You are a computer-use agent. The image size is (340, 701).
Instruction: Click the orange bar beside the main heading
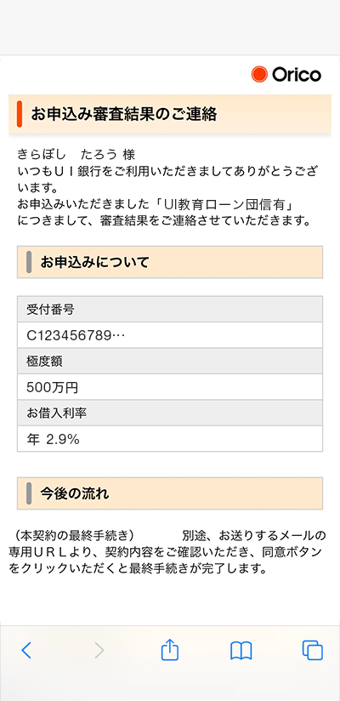pos(20,114)
